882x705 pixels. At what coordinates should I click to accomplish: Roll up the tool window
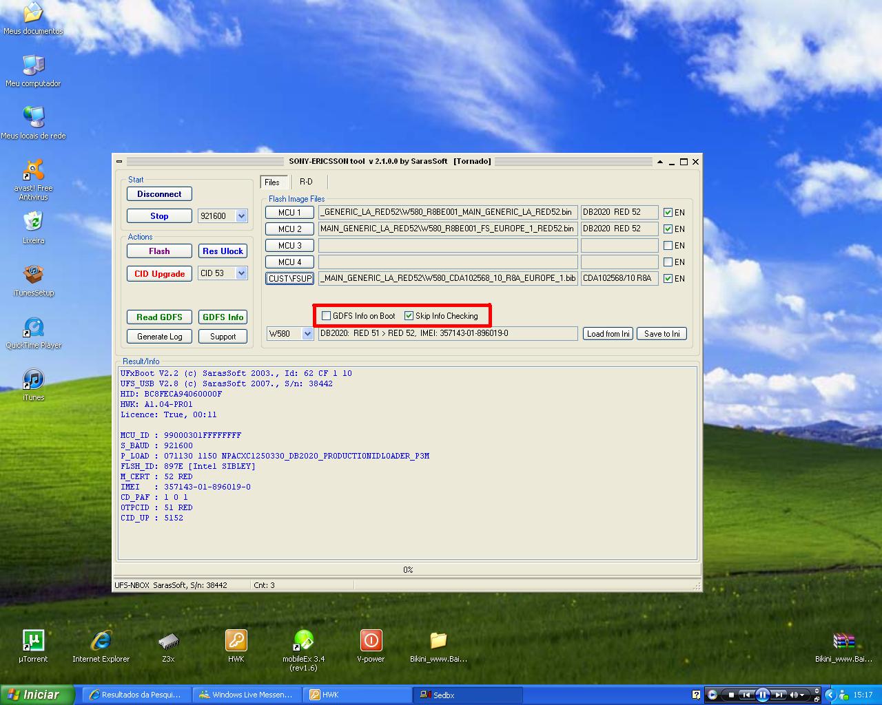[660, 162]
